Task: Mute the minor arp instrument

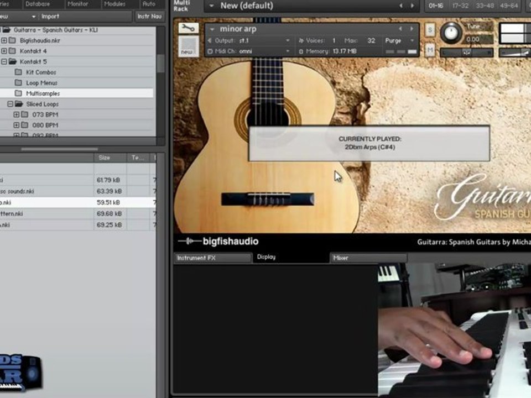Action: click(x=430, y=51)
